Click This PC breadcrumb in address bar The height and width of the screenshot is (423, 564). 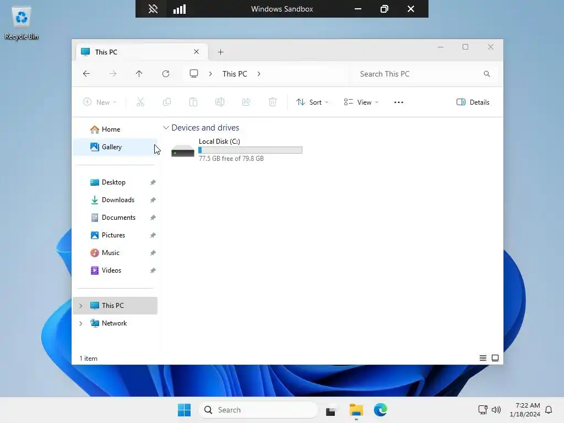tap(235, 74)
